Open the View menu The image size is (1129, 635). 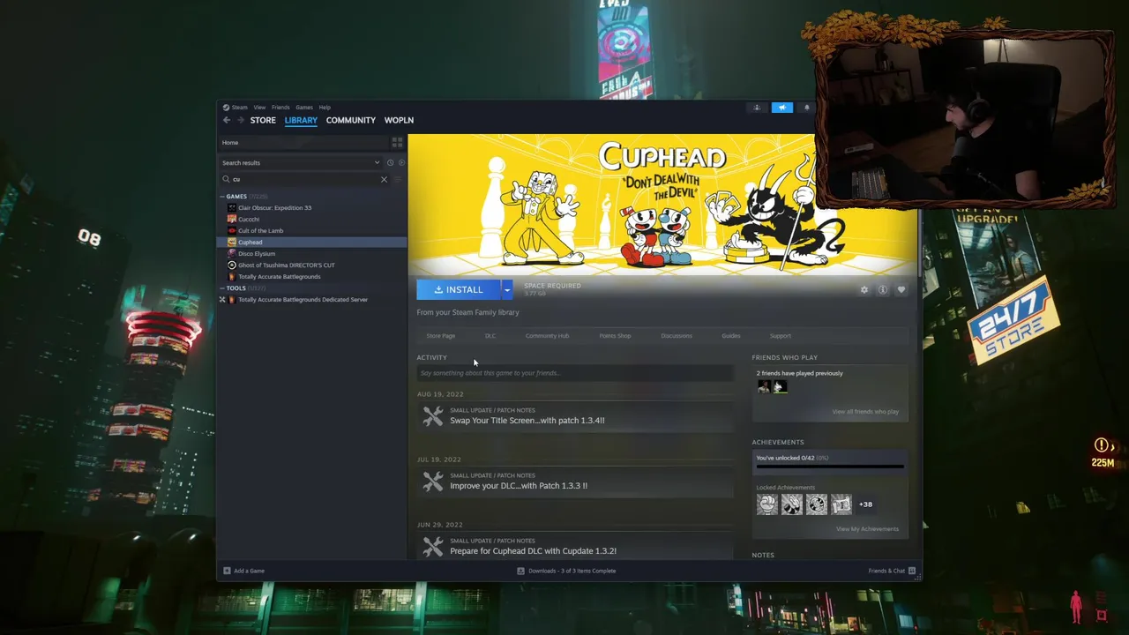259,108
